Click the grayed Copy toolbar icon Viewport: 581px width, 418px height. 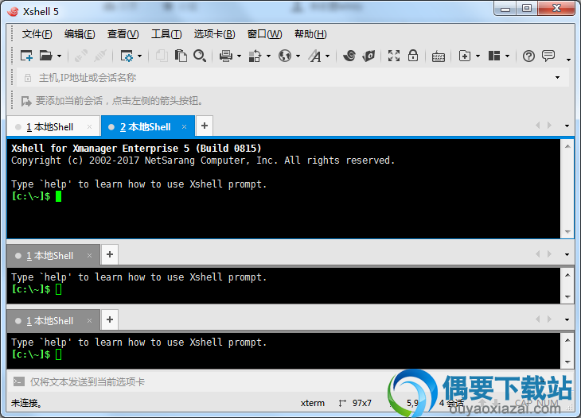[162, 56]
